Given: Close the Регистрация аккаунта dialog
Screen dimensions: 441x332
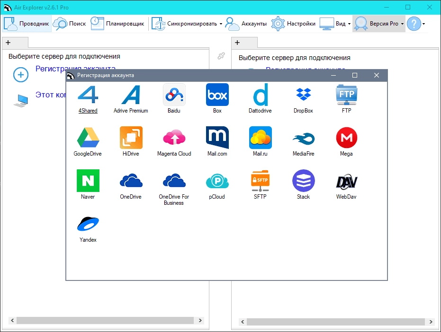Looking at the screenshot, I should tap(377, 75).
